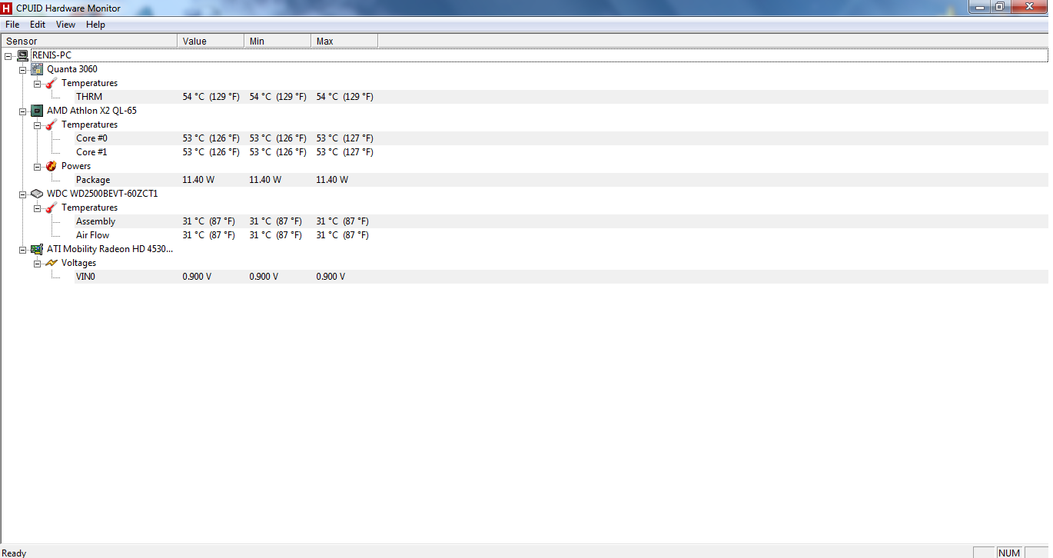
Task: Click the thermometer icon under Quanta 3060
Action: [x=51, y=83]
